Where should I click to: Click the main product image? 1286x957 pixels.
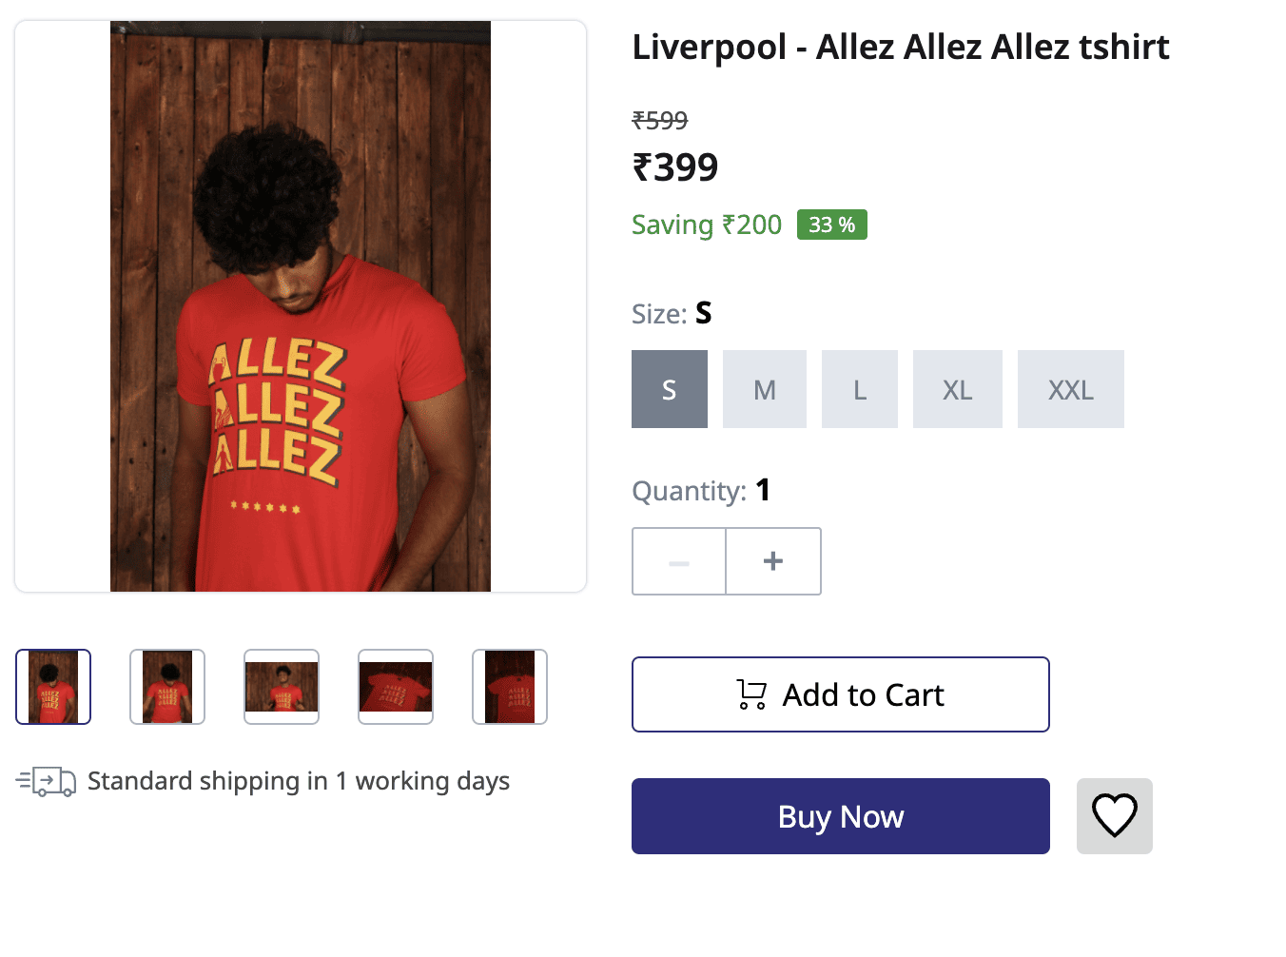[301, 306]
